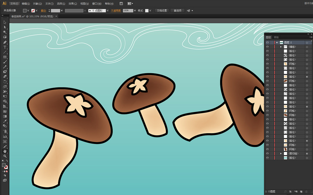Select the Paintbrush tool
Screen dimensions: 313x195
coord(5,62)
